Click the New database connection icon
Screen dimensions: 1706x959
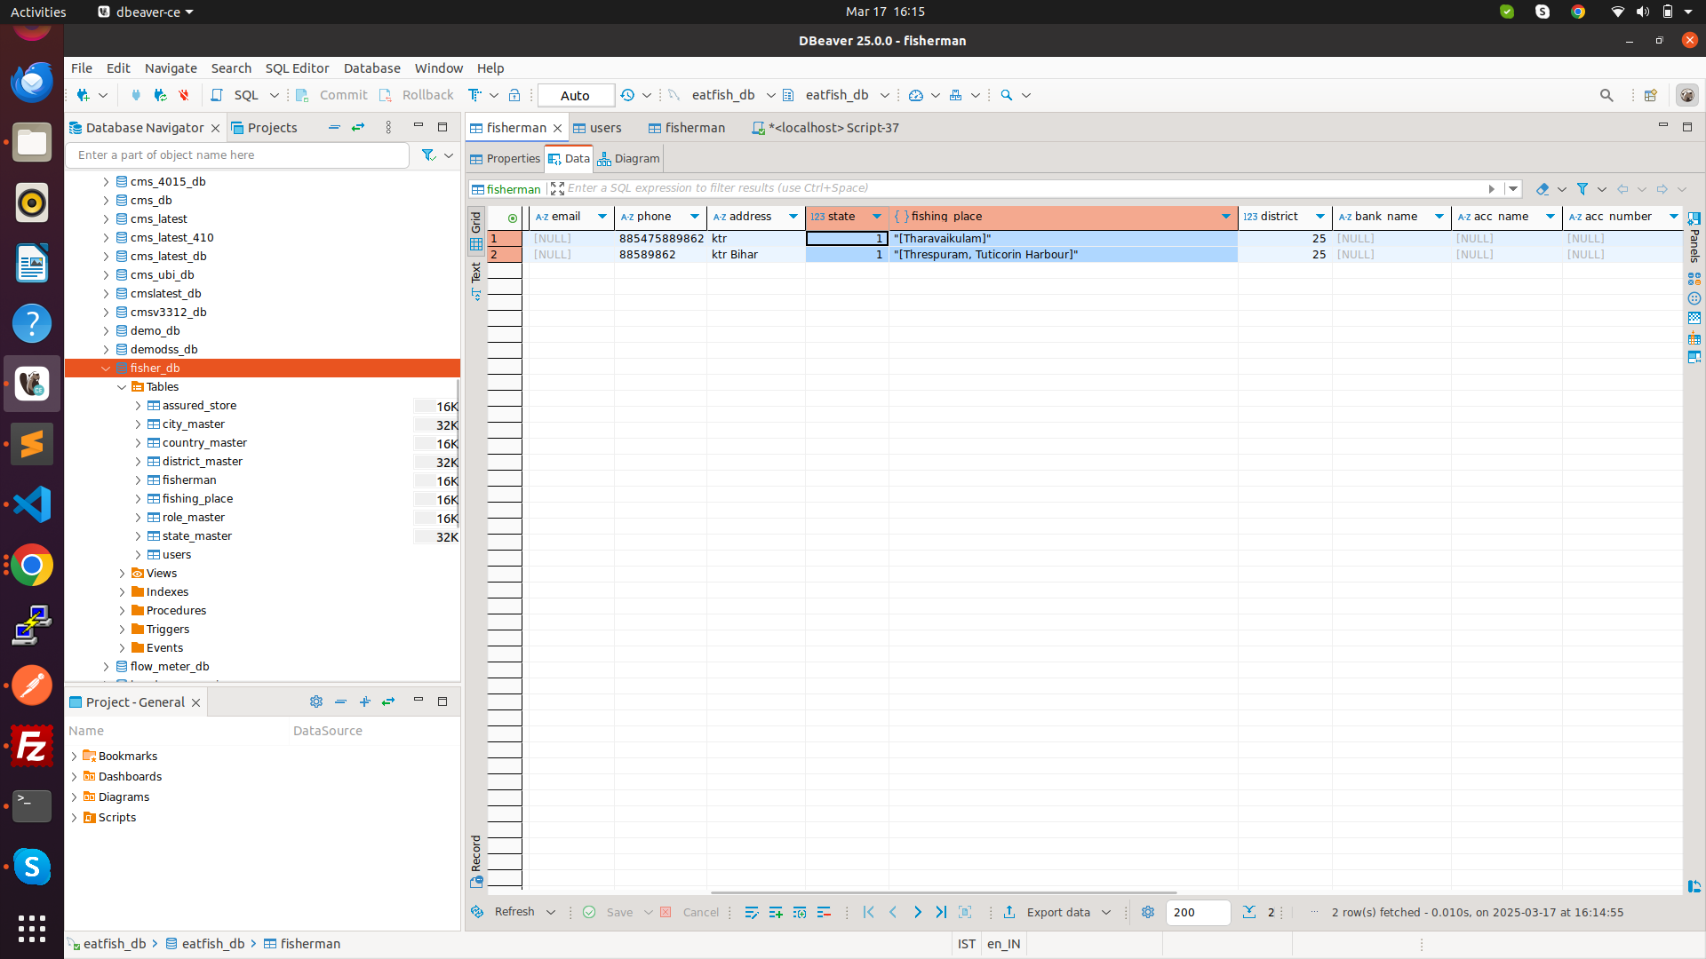point(83,95)
